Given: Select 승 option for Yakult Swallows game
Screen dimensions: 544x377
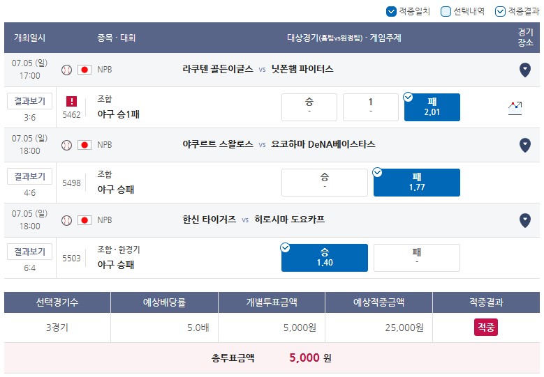Looking at the screenshot, I should [x=325, y=183].
